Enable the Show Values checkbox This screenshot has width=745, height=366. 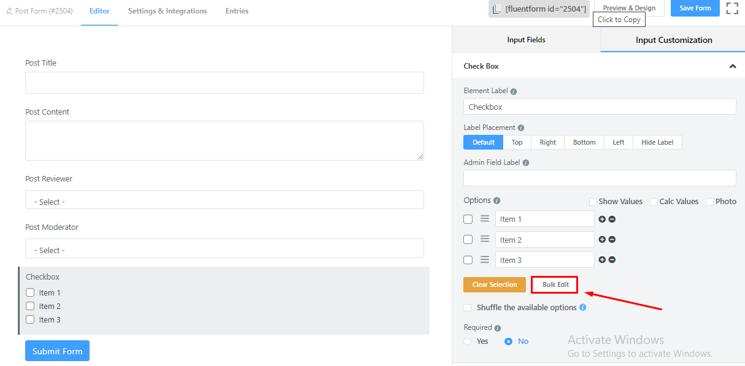(x=593, y=202)
